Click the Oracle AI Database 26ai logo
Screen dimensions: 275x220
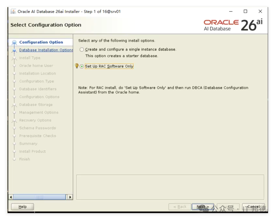click(233, 25)
